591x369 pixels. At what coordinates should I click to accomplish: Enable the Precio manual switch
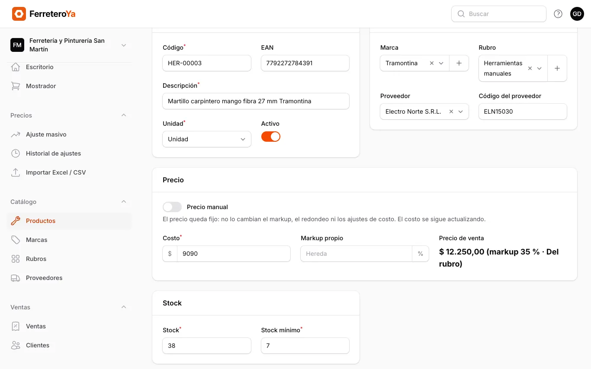[x=172, y=207]
